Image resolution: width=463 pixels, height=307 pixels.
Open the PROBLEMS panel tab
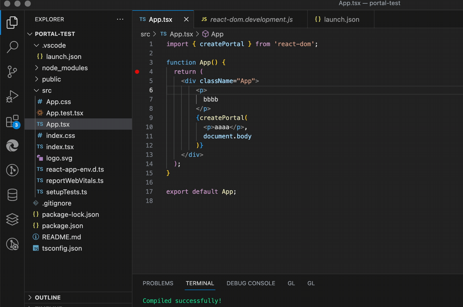pos(158,283)
